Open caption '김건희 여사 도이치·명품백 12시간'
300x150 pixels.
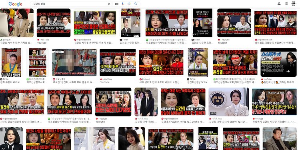point(229,122)
